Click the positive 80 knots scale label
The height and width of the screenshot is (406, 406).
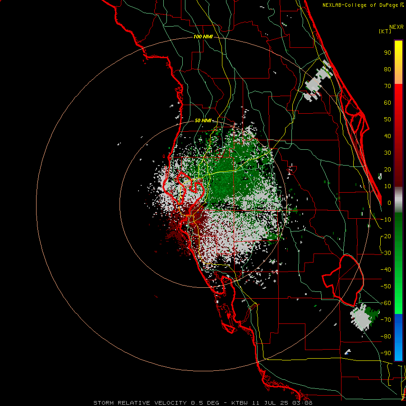click(x=388, y=69)
